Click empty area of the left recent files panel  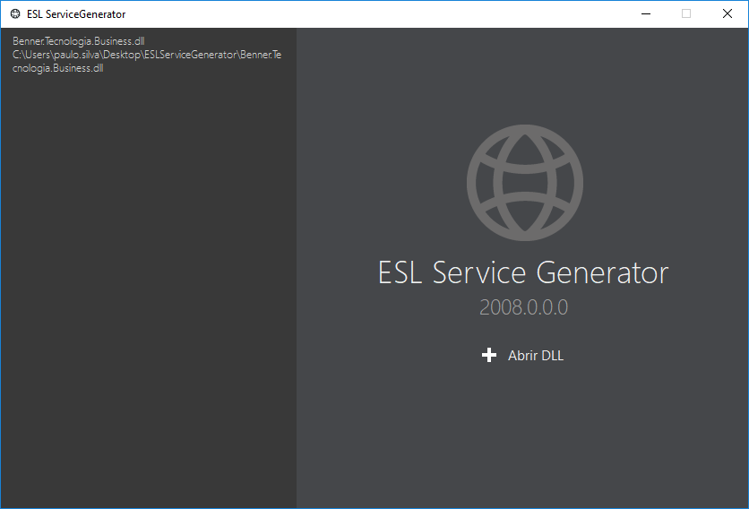148,269
